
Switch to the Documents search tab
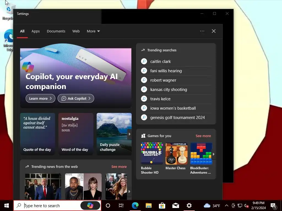pos(56,31)
